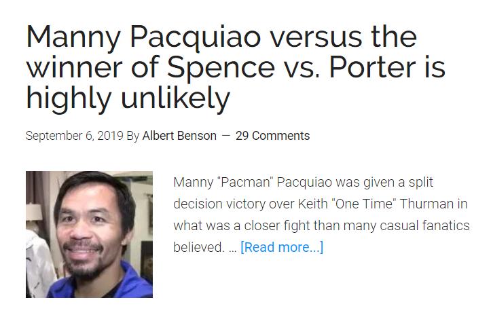Click the [Read more...] link

tap(282, 247)
